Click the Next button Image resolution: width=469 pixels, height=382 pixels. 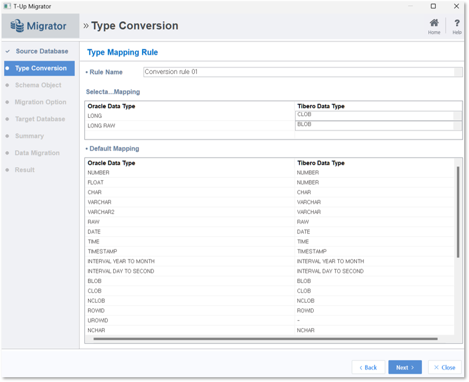tap(405, 368)
